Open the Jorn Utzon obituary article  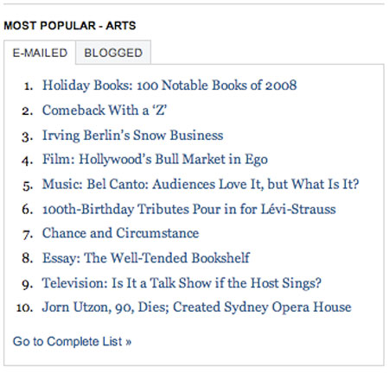click(197, 307)
